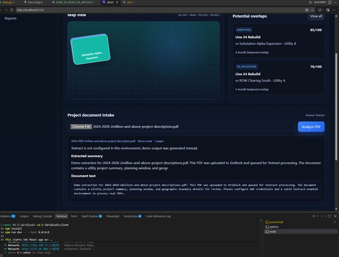Screen dimensions: 339x257
Task: Create a new terminal with plus icon
Action: coord(313,216)
